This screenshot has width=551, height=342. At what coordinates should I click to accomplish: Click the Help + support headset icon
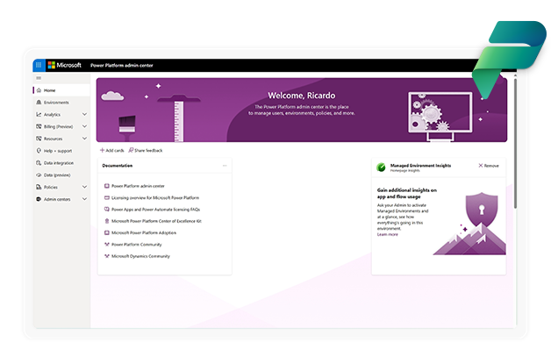pyautogui.click(x=39, y=151)
